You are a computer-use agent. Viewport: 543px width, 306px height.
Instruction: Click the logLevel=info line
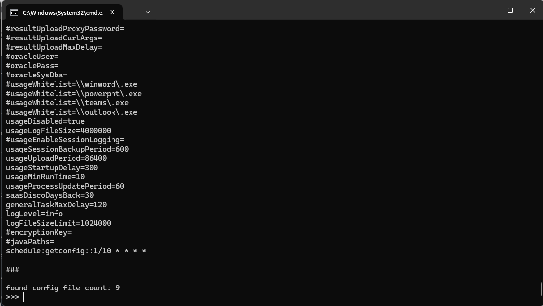pyautogui.click(x=34, y=214)
